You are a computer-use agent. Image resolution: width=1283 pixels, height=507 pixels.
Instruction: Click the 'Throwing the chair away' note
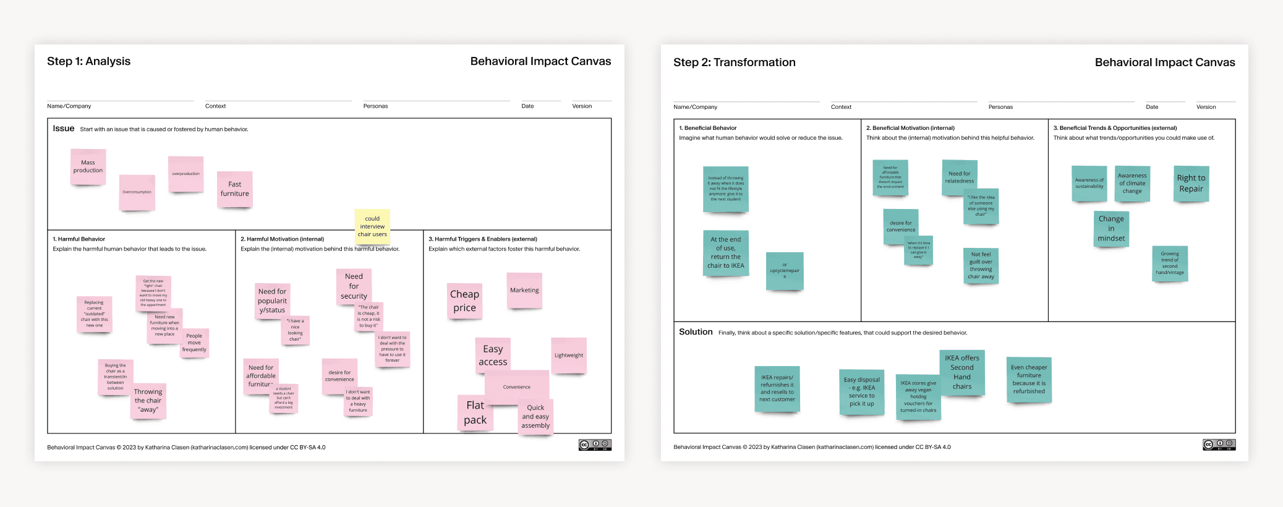point(148,400)
